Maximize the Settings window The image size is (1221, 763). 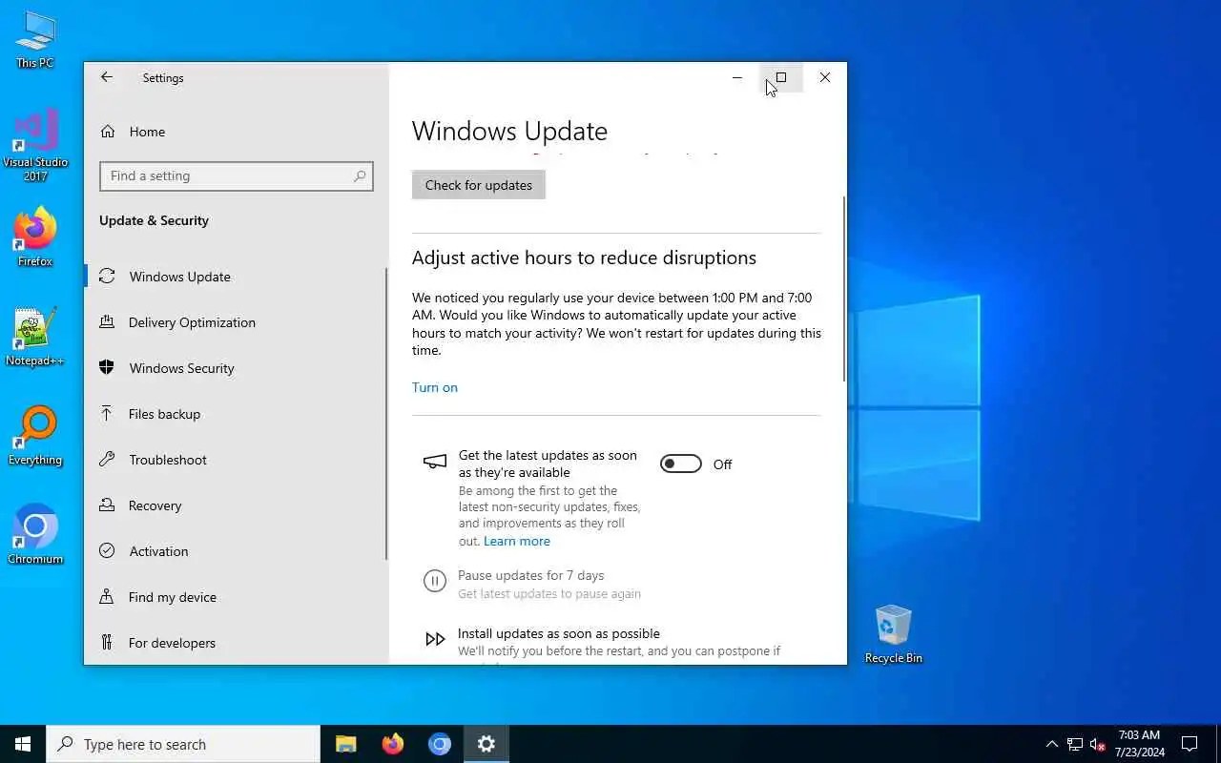coord(781,78)
